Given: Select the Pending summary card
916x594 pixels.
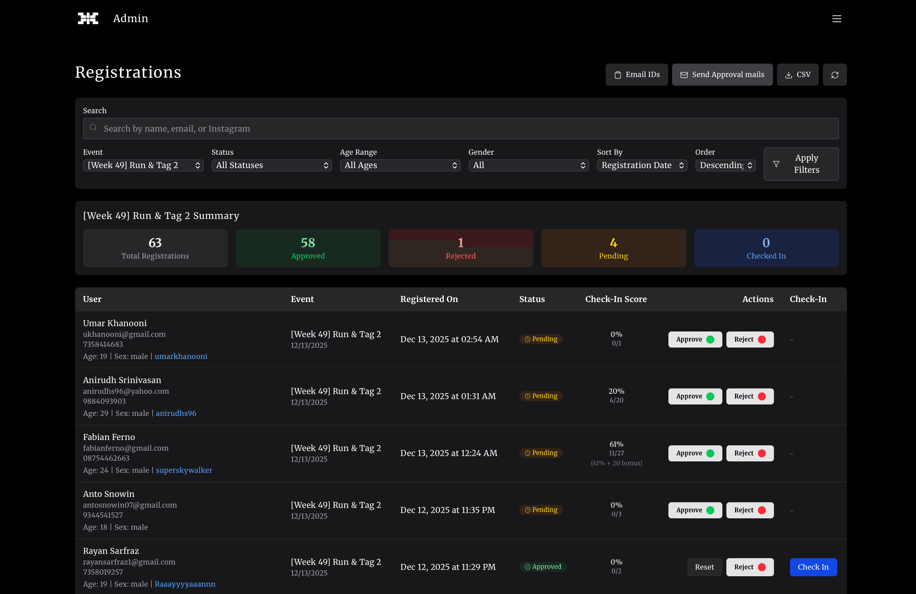Looking at the screenshot, I should coord(613,248).
